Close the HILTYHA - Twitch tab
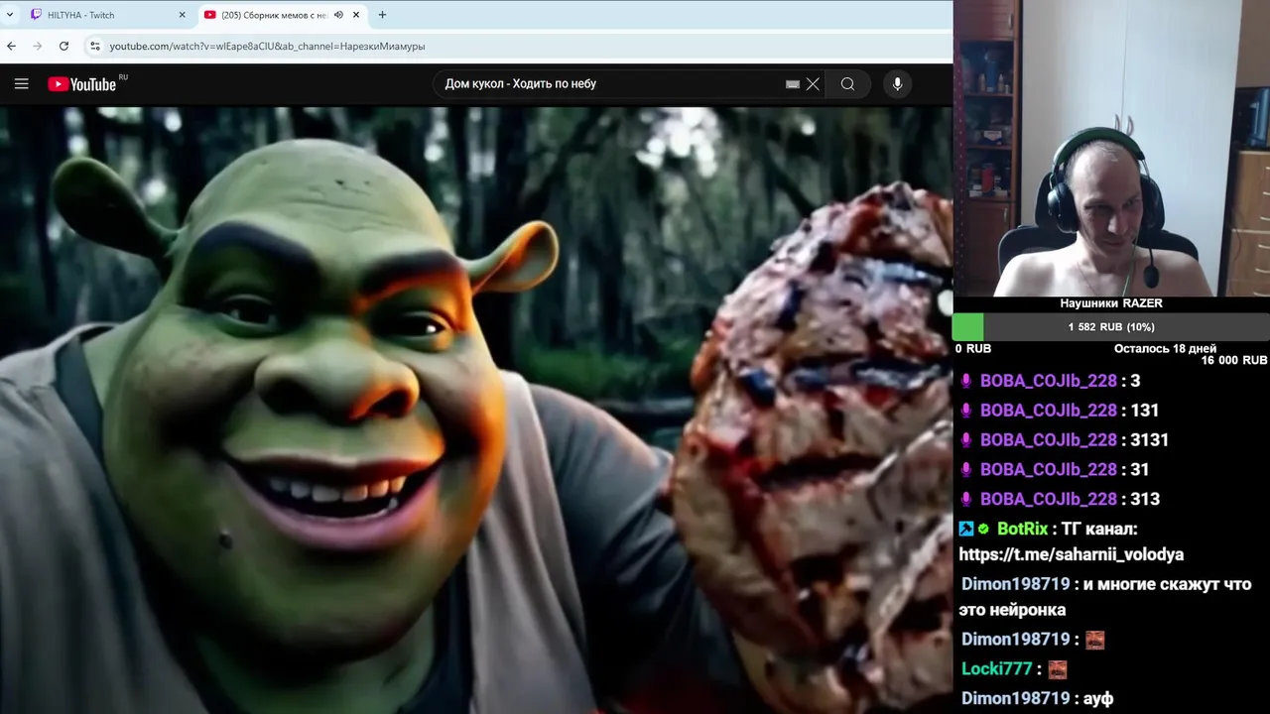This screenshot has height=714, width=1270. [x=182, y=15]
